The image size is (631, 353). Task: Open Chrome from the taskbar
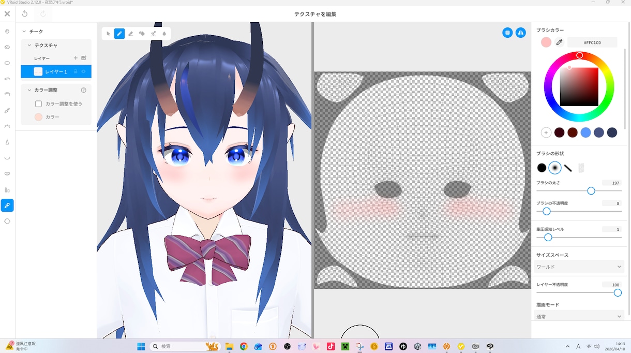pyautogui.click(x=244, y=346)
